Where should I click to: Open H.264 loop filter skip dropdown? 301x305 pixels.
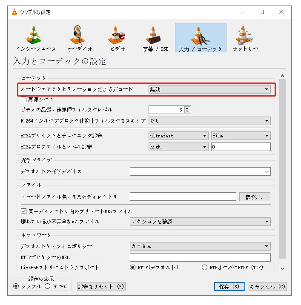point(209,121)
